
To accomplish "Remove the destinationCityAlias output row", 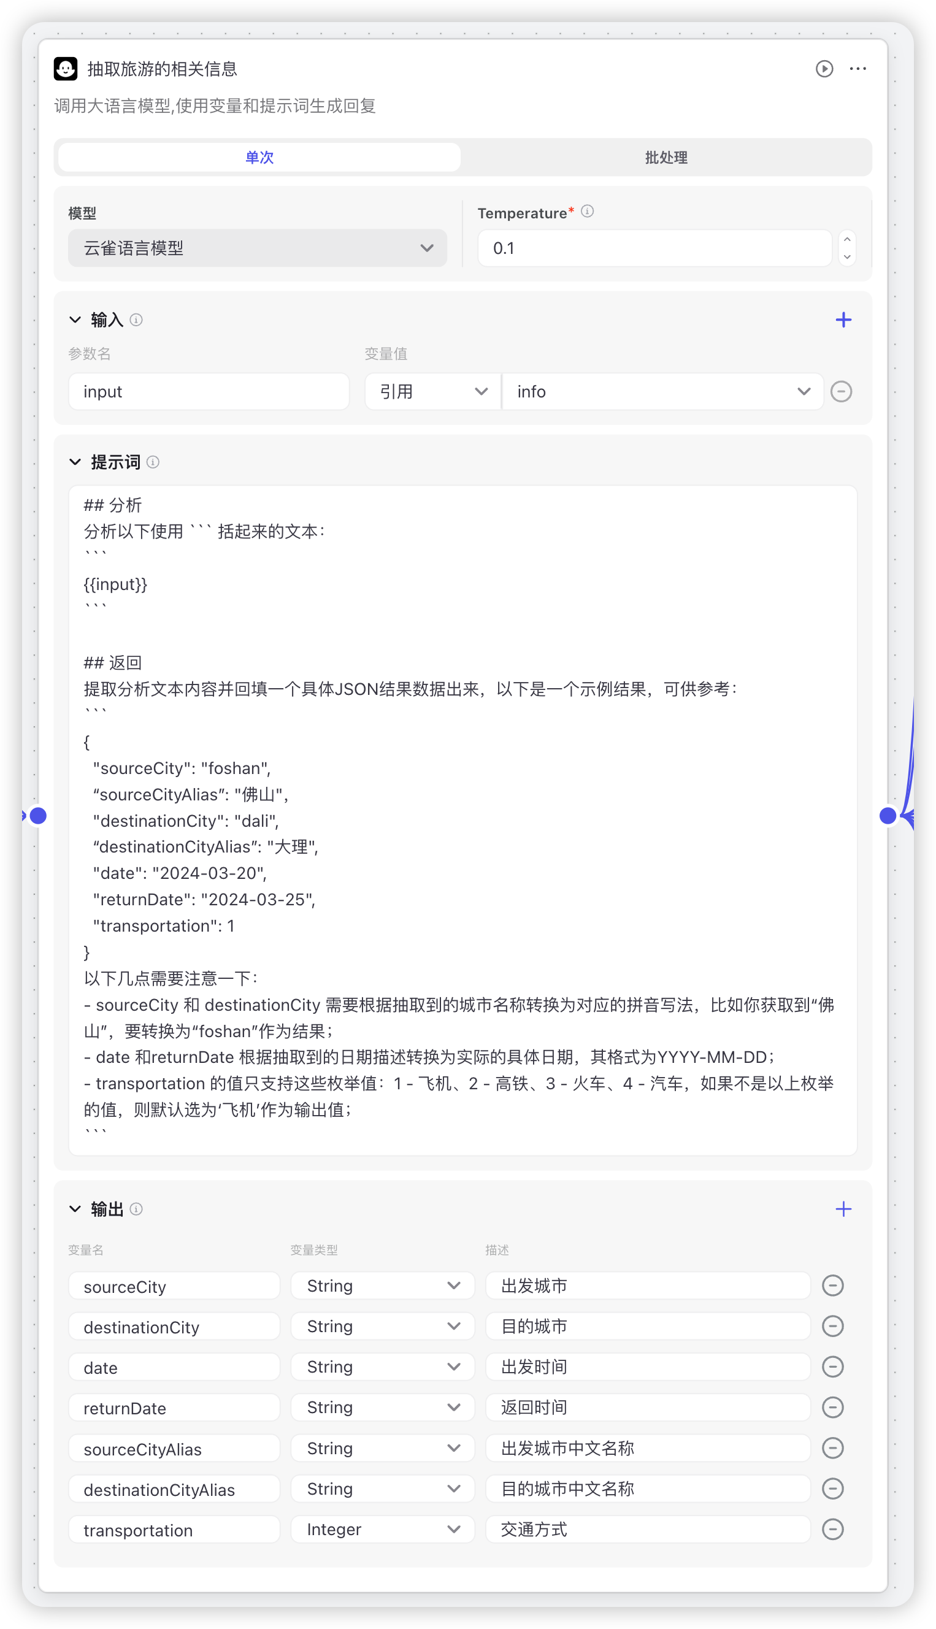I will [x=832, y=1490].
